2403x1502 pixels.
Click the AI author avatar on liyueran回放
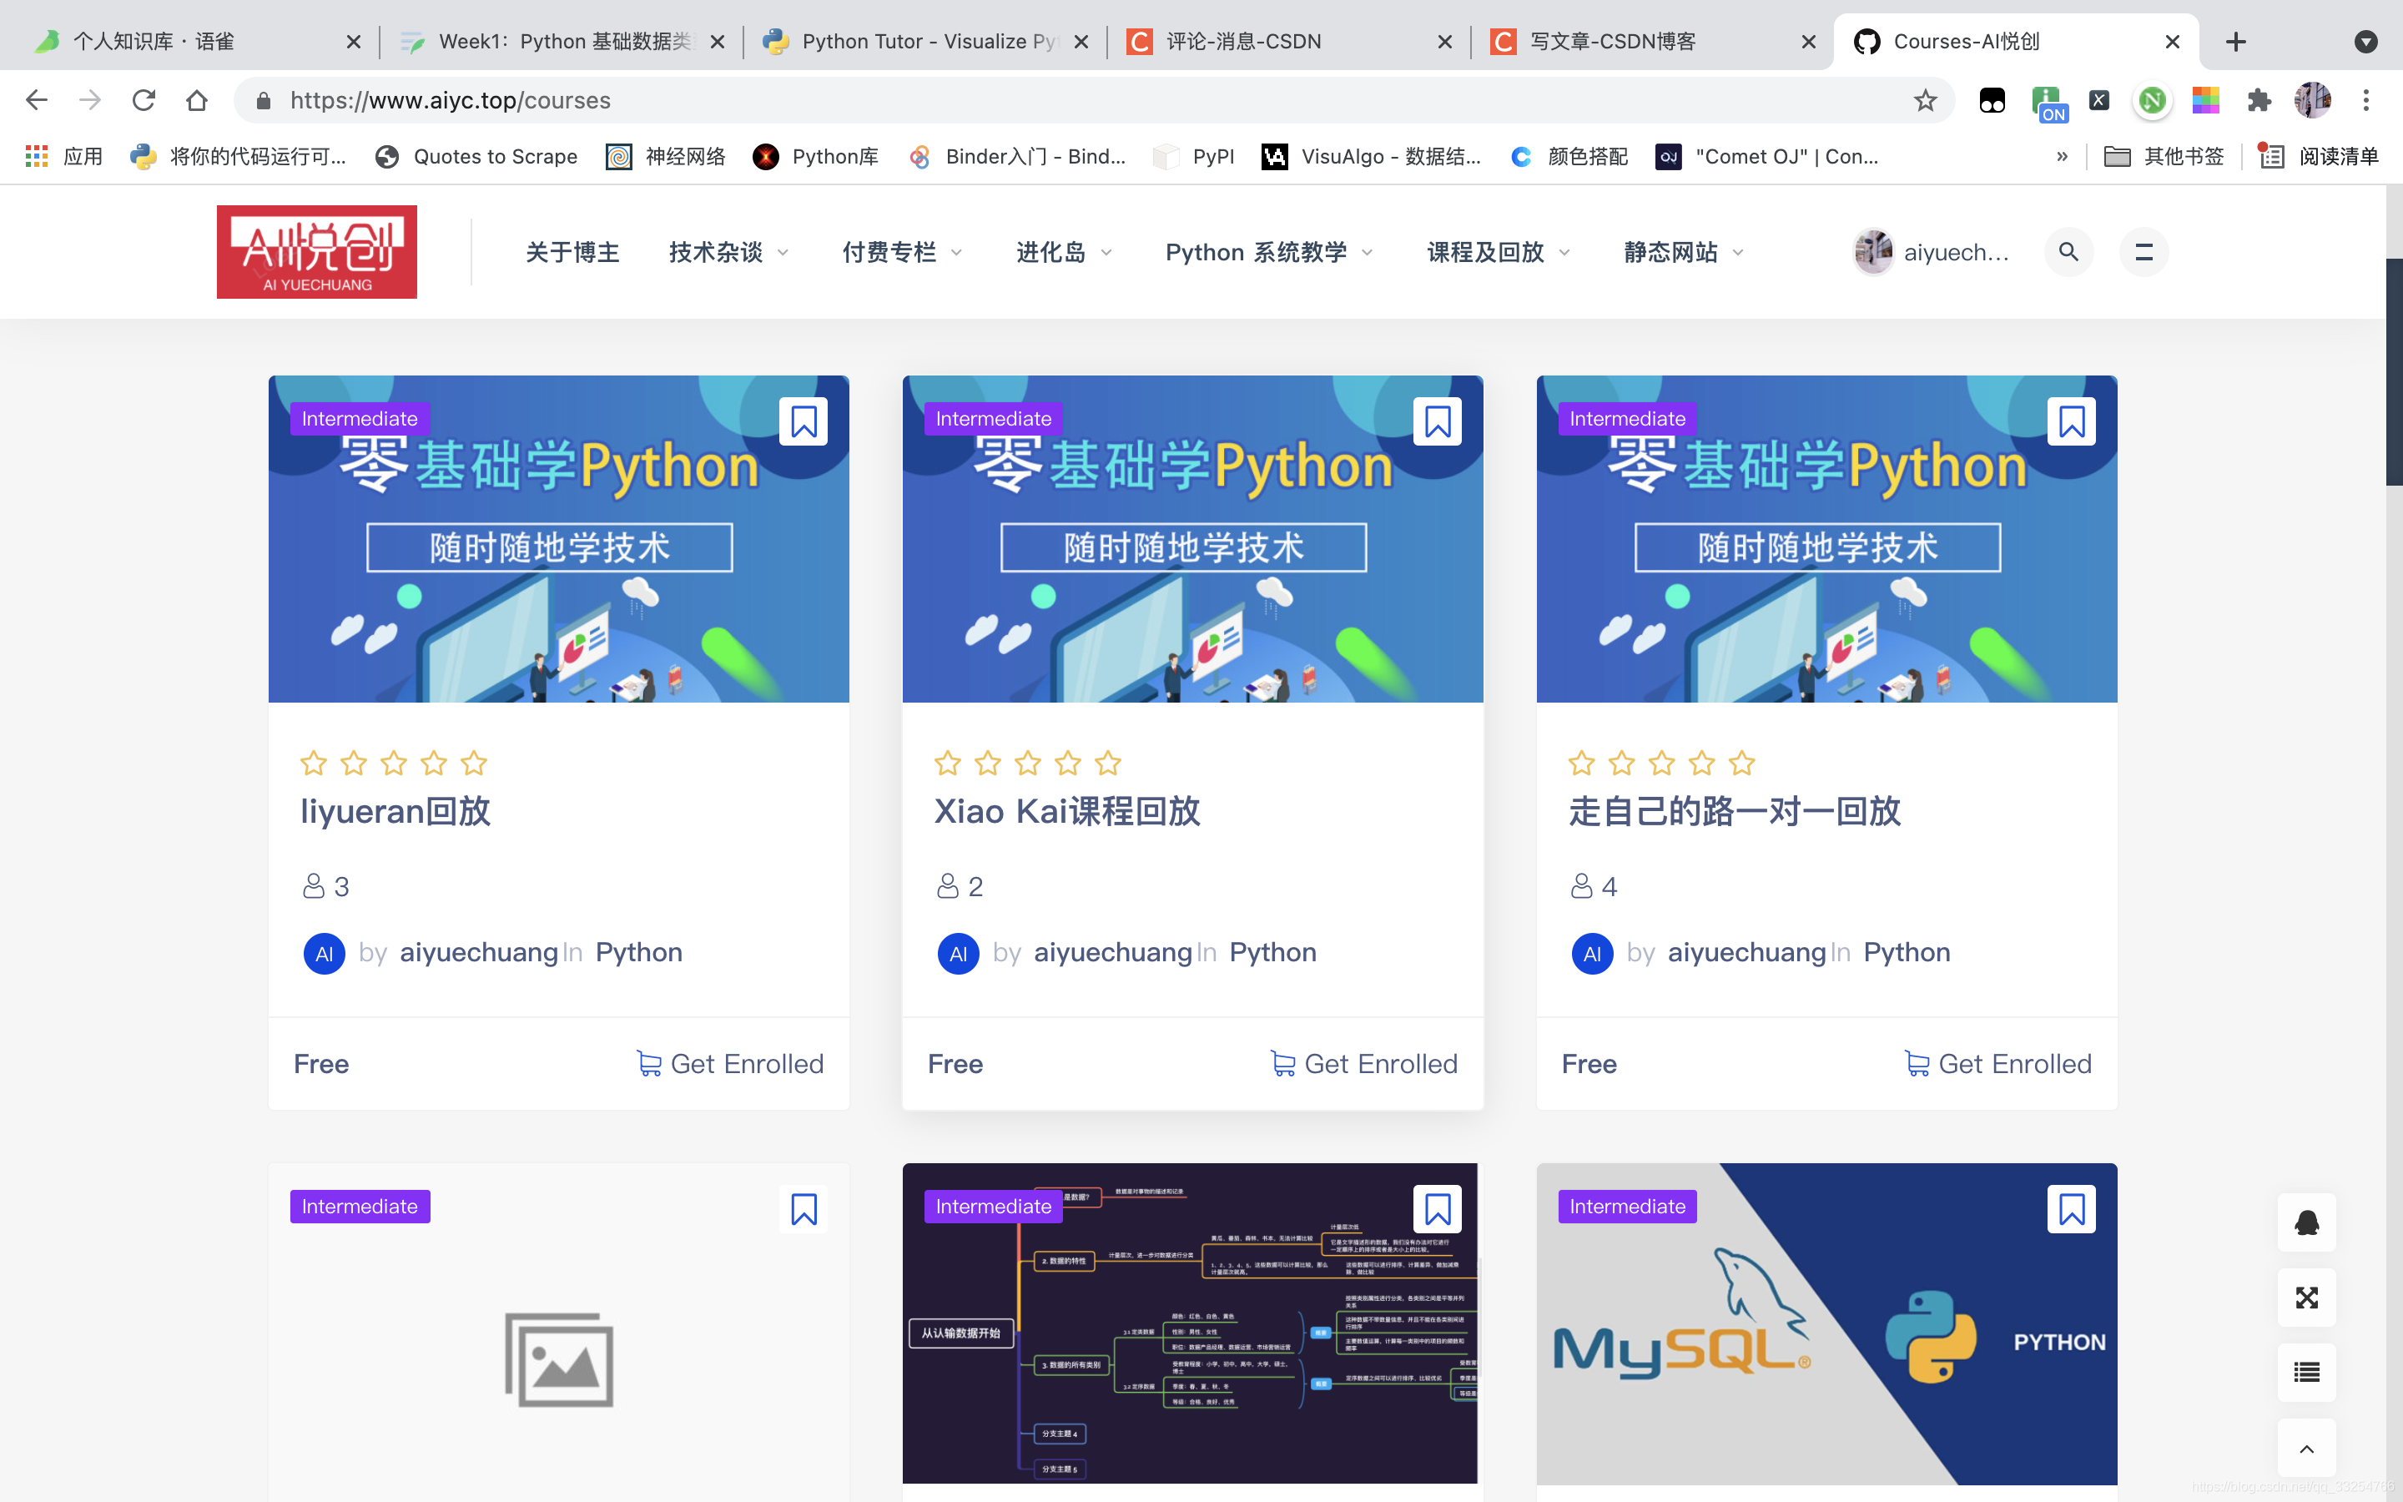(324, 954)
